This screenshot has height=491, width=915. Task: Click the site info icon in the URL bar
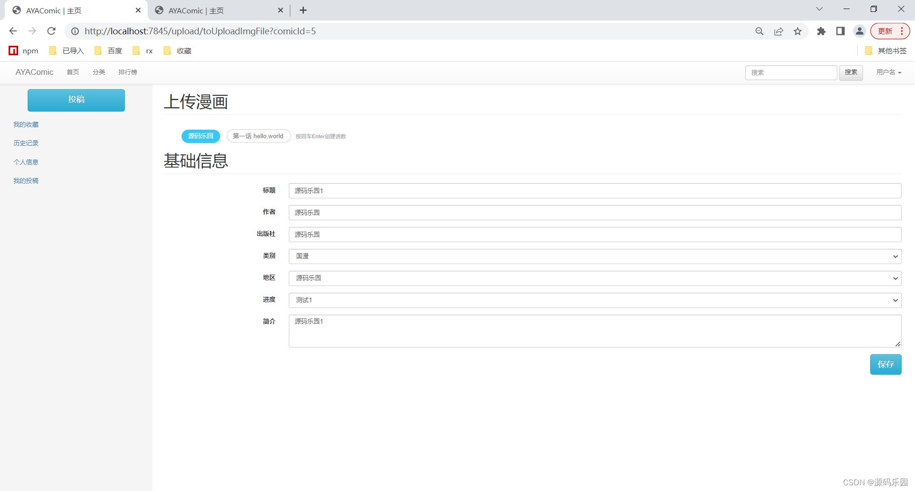75,31
